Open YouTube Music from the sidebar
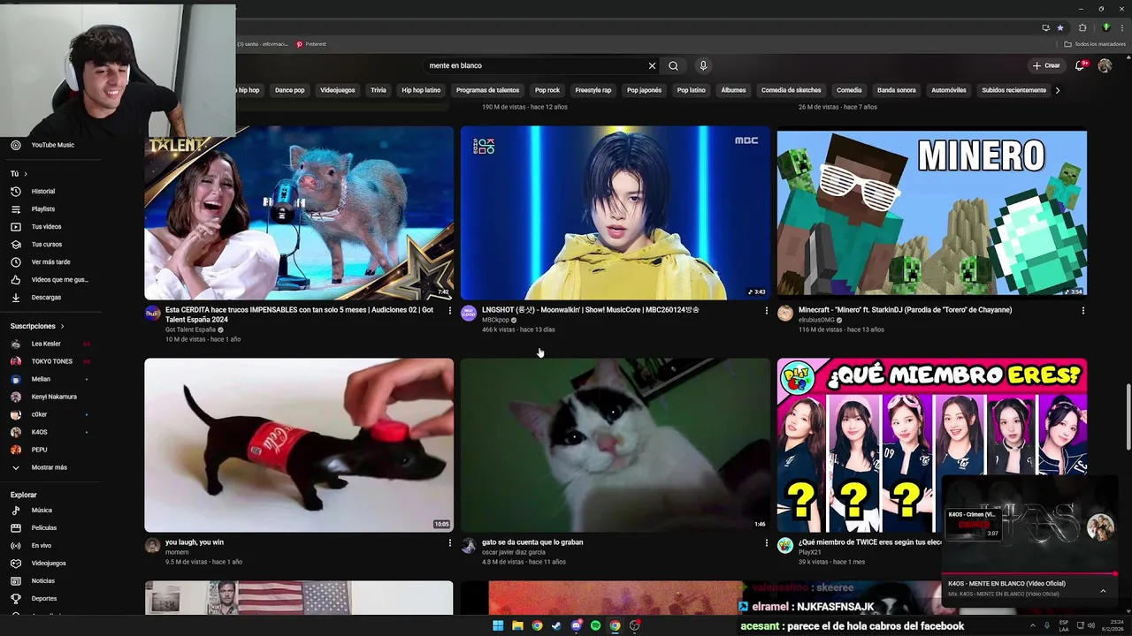This screenshot has height=636, width=1132. pos(53,145)
